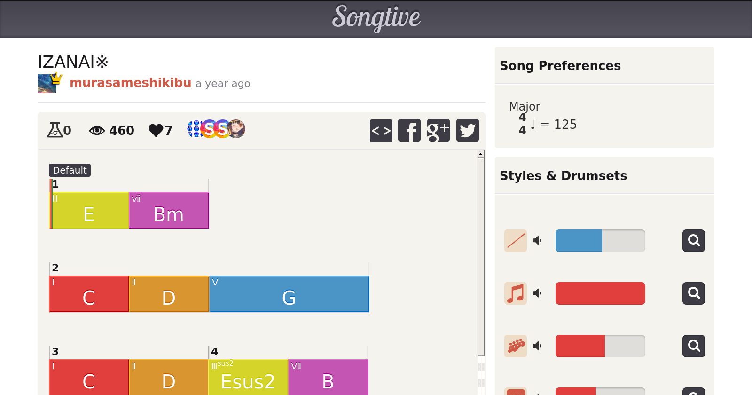Click the bass guitar headstock icon

click(516, 346)
